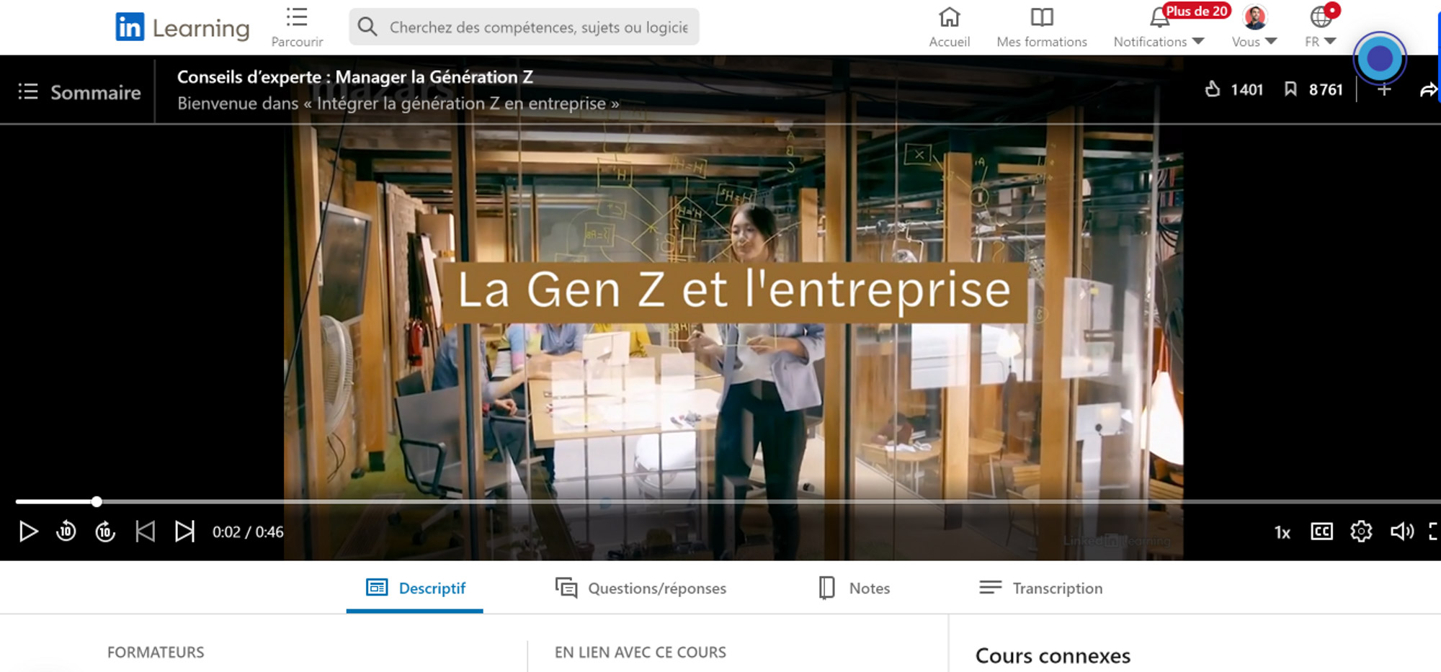Rewind the video 10 seconds
This screenshot has height=672, width=1441.
click(66, 532)
